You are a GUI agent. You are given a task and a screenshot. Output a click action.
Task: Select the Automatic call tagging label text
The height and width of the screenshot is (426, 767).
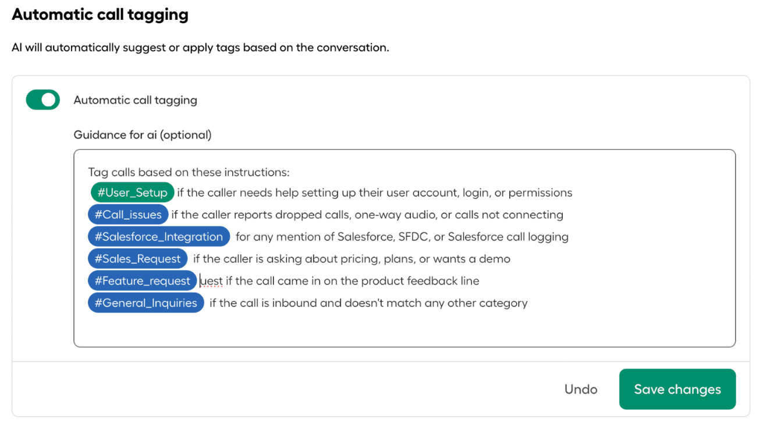coord(135,100)
